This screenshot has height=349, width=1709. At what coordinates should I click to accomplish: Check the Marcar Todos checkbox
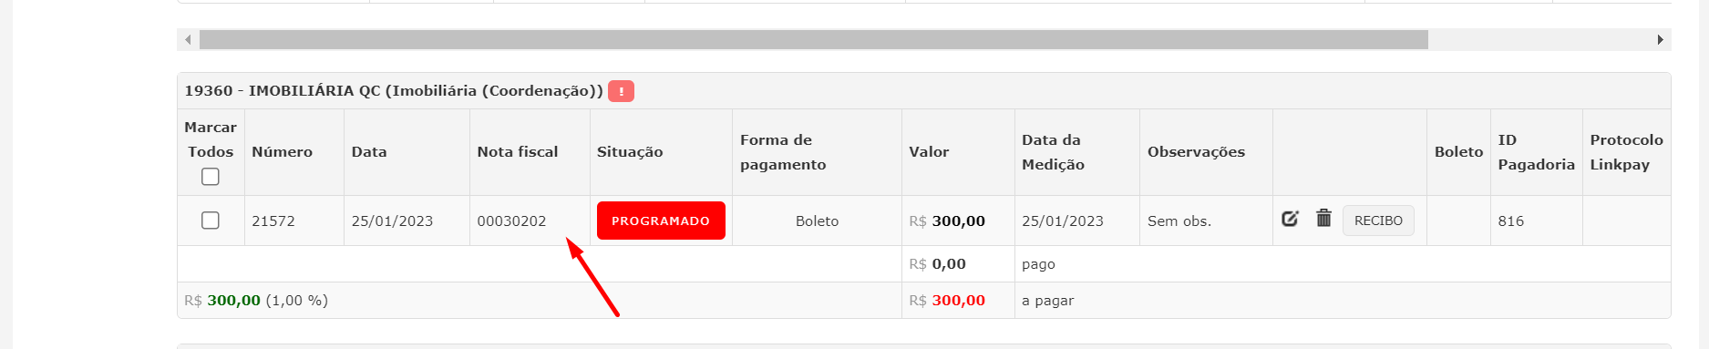211,177
